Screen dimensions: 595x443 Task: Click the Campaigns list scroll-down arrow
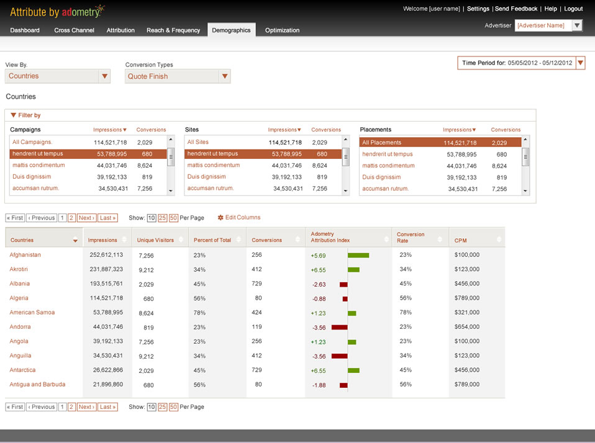point(171,191)
